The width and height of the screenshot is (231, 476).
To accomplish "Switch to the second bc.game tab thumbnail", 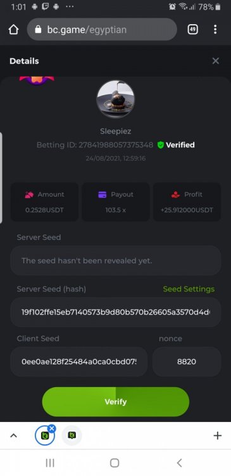I will [72, 435].
